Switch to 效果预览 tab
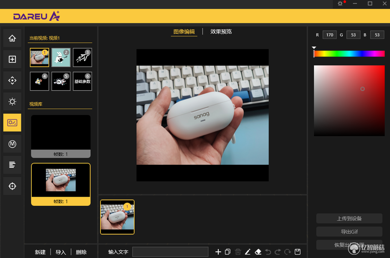 click(x=221, y=32)
